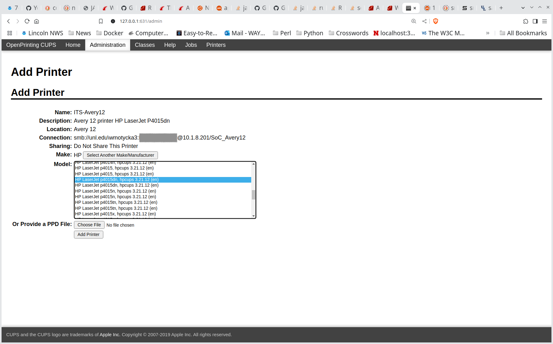This screenshot has width=553, height=344.
Task: Open the Jobs tab in CUPS
Action: point(191,45)
